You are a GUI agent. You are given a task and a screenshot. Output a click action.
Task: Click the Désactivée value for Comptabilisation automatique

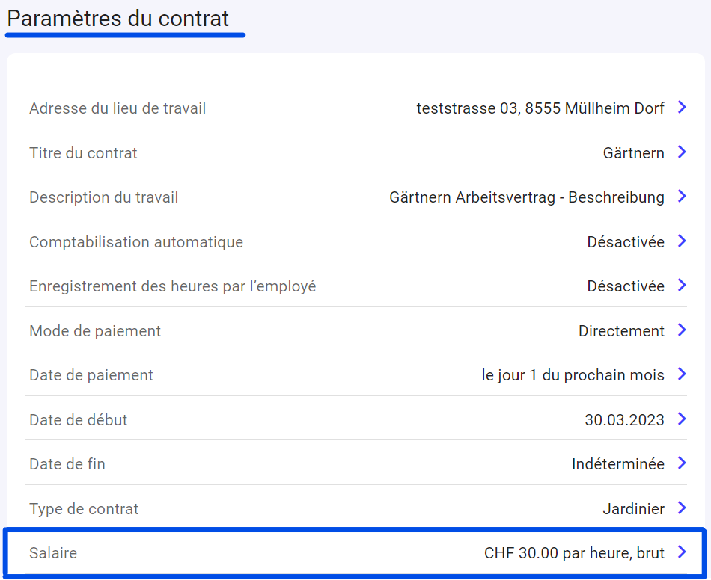(x=625, y=242)
